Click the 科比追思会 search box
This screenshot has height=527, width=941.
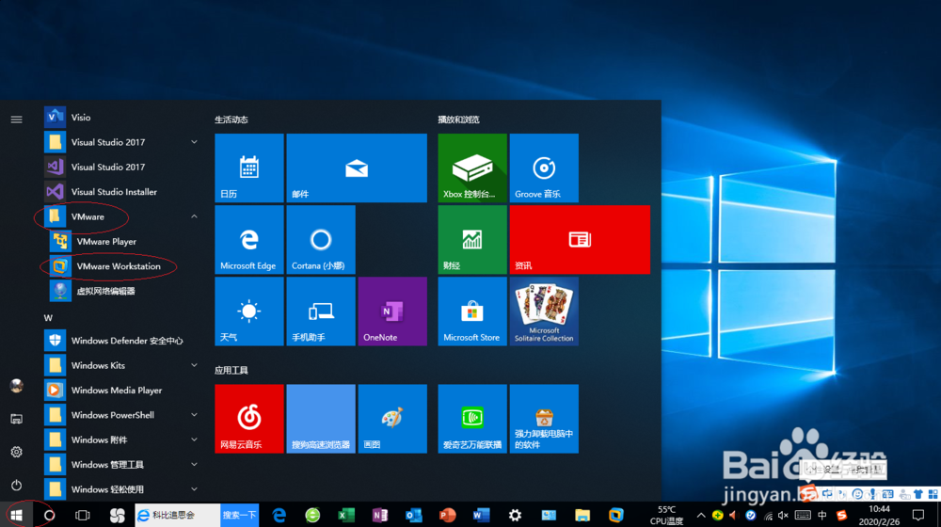177,515
